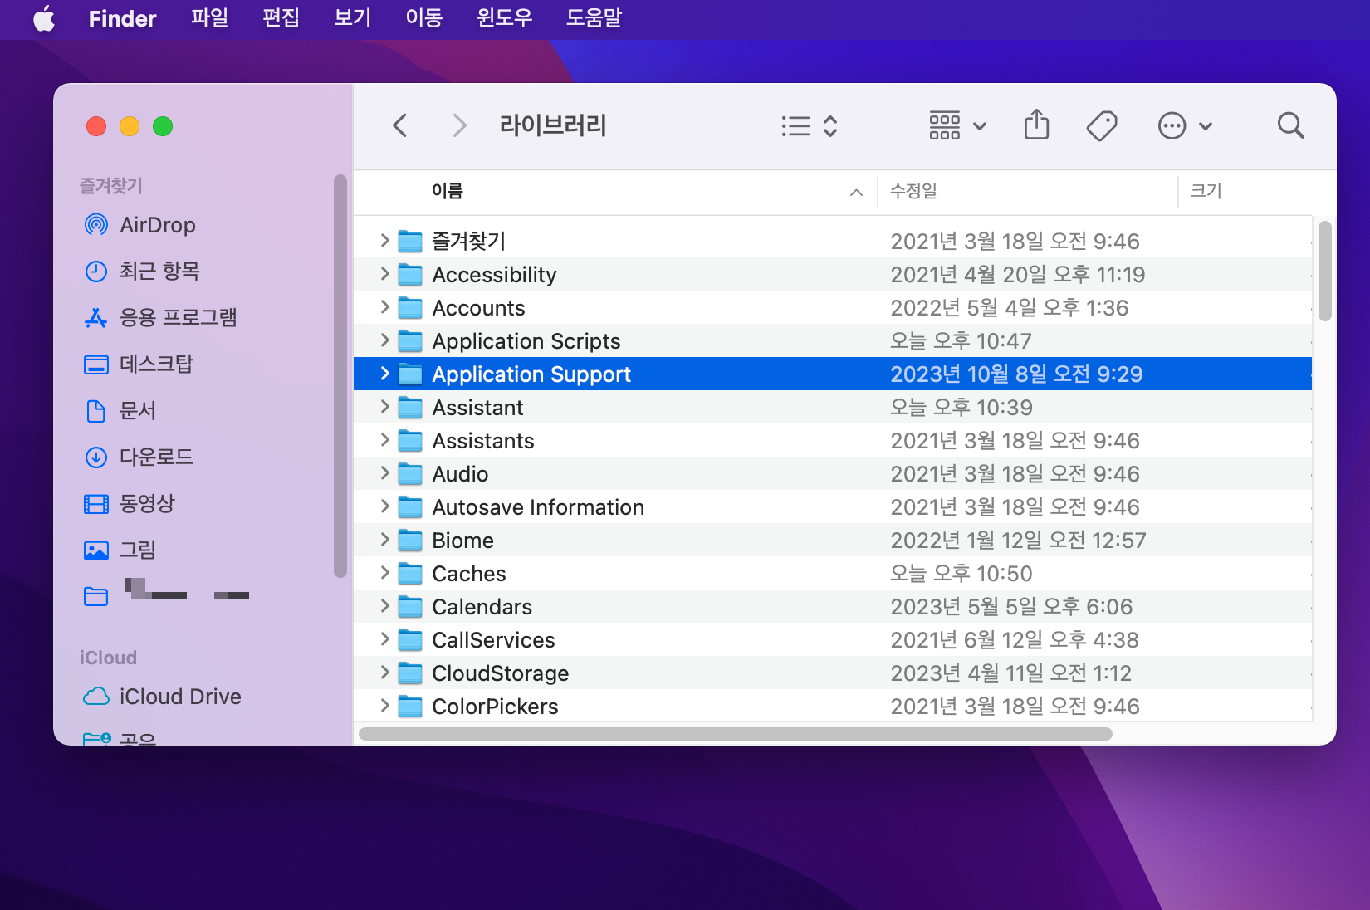Screen dimensions: 1370x910
Task: Expand the Accessibility folder
Action: click(384, 274)
